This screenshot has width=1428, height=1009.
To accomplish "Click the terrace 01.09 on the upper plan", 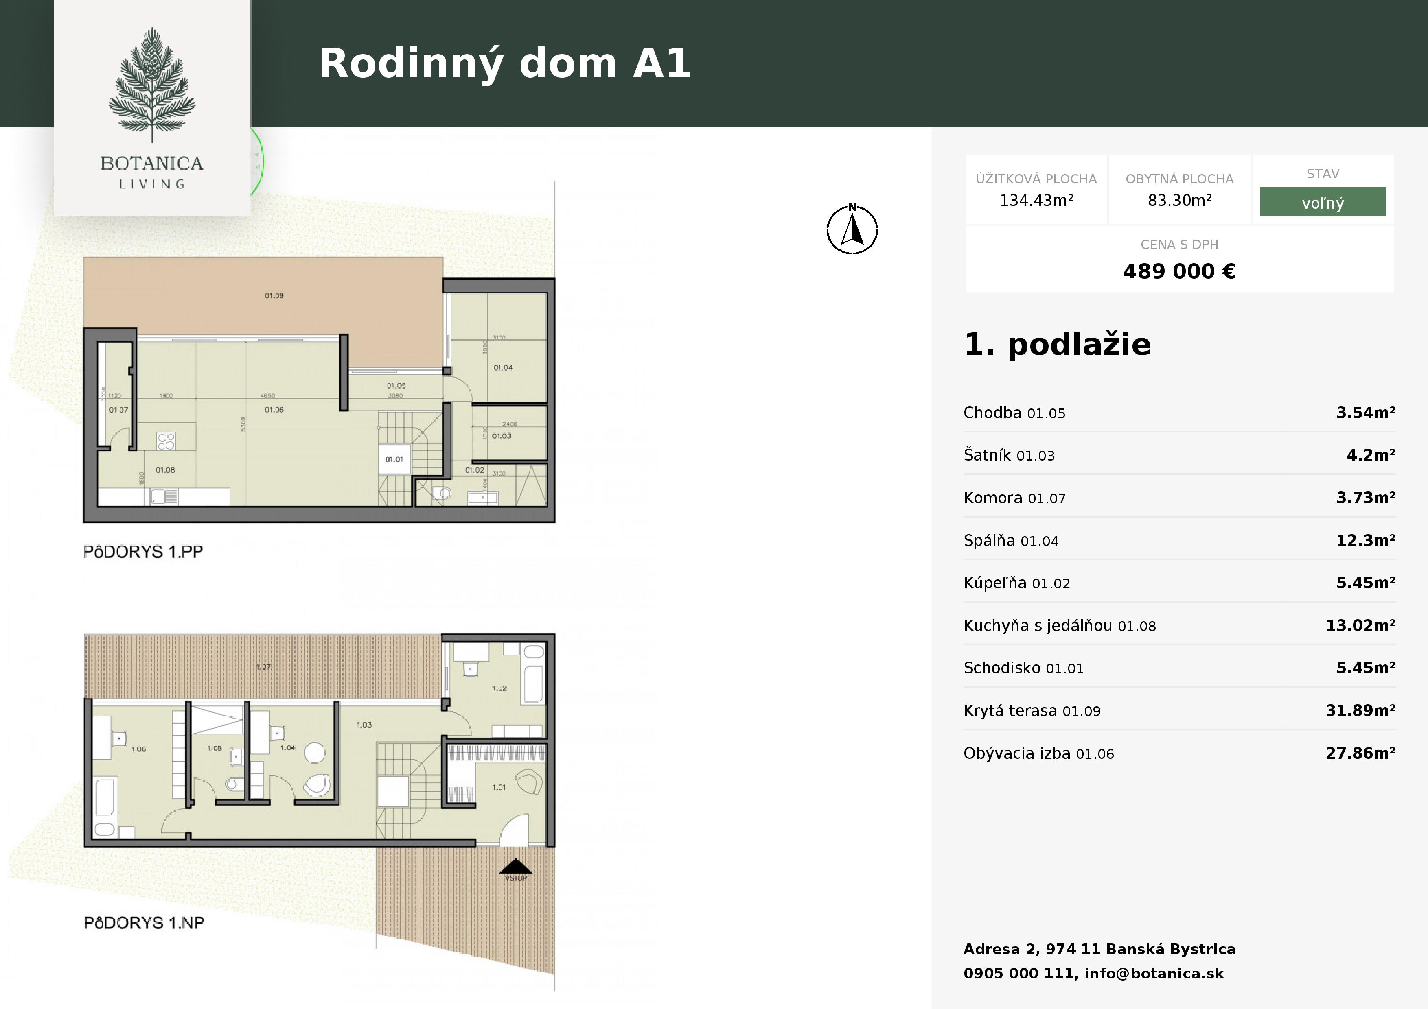I will pos(263,295).
